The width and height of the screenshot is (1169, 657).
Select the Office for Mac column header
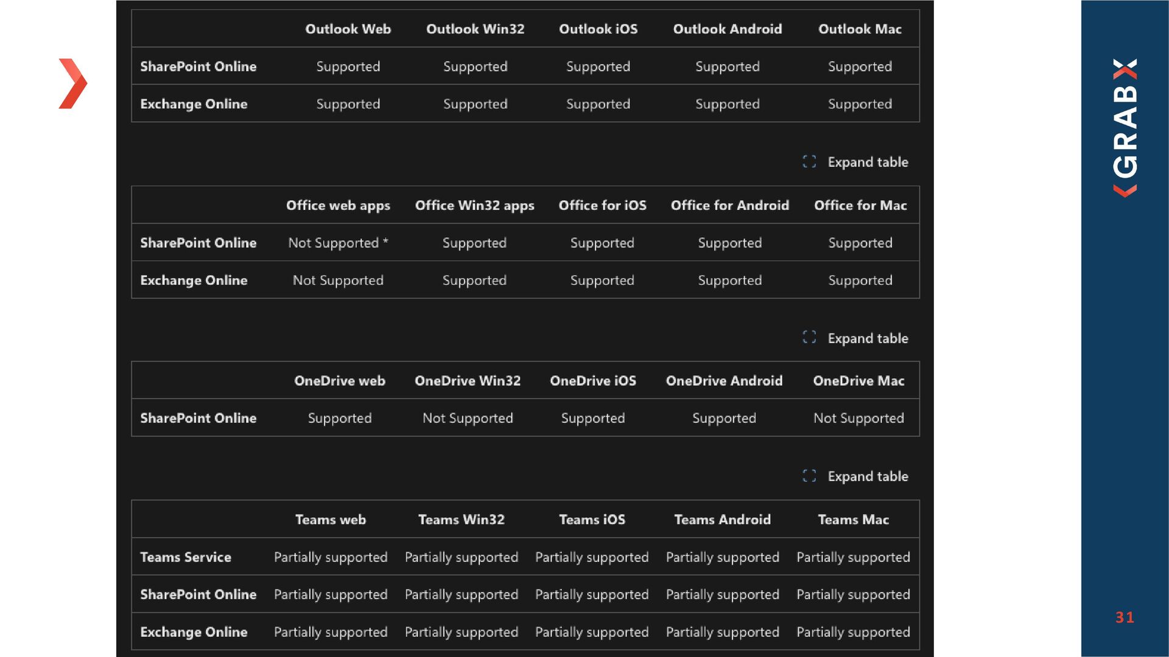[860, 206]
